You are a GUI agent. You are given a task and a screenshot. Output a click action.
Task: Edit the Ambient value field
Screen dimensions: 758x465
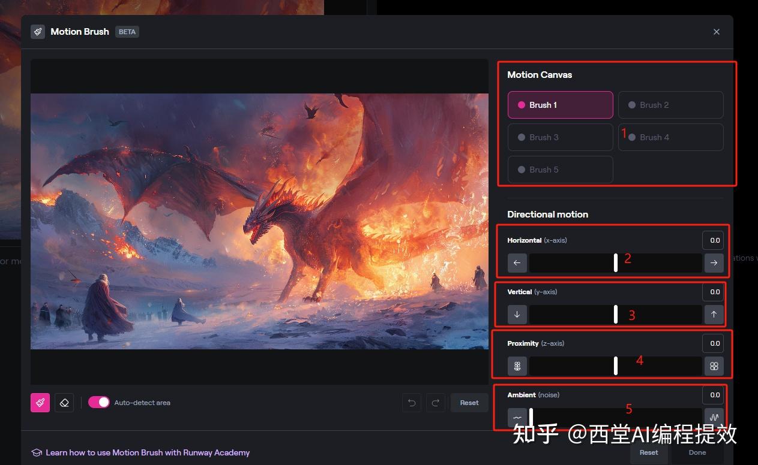point(713,395)
